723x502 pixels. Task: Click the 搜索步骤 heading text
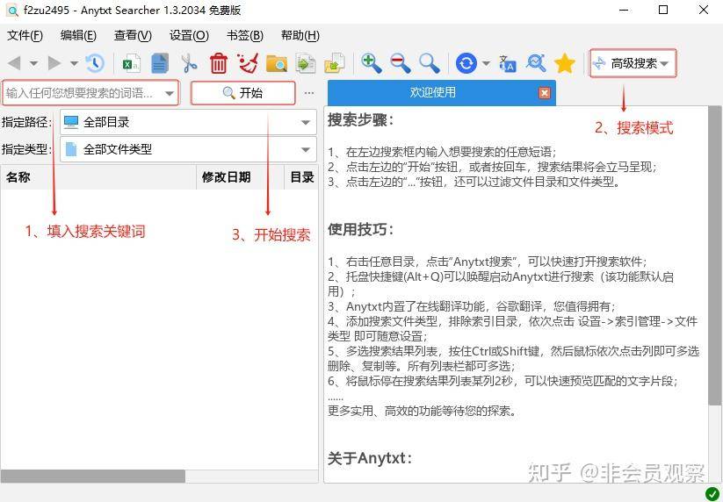360,120
